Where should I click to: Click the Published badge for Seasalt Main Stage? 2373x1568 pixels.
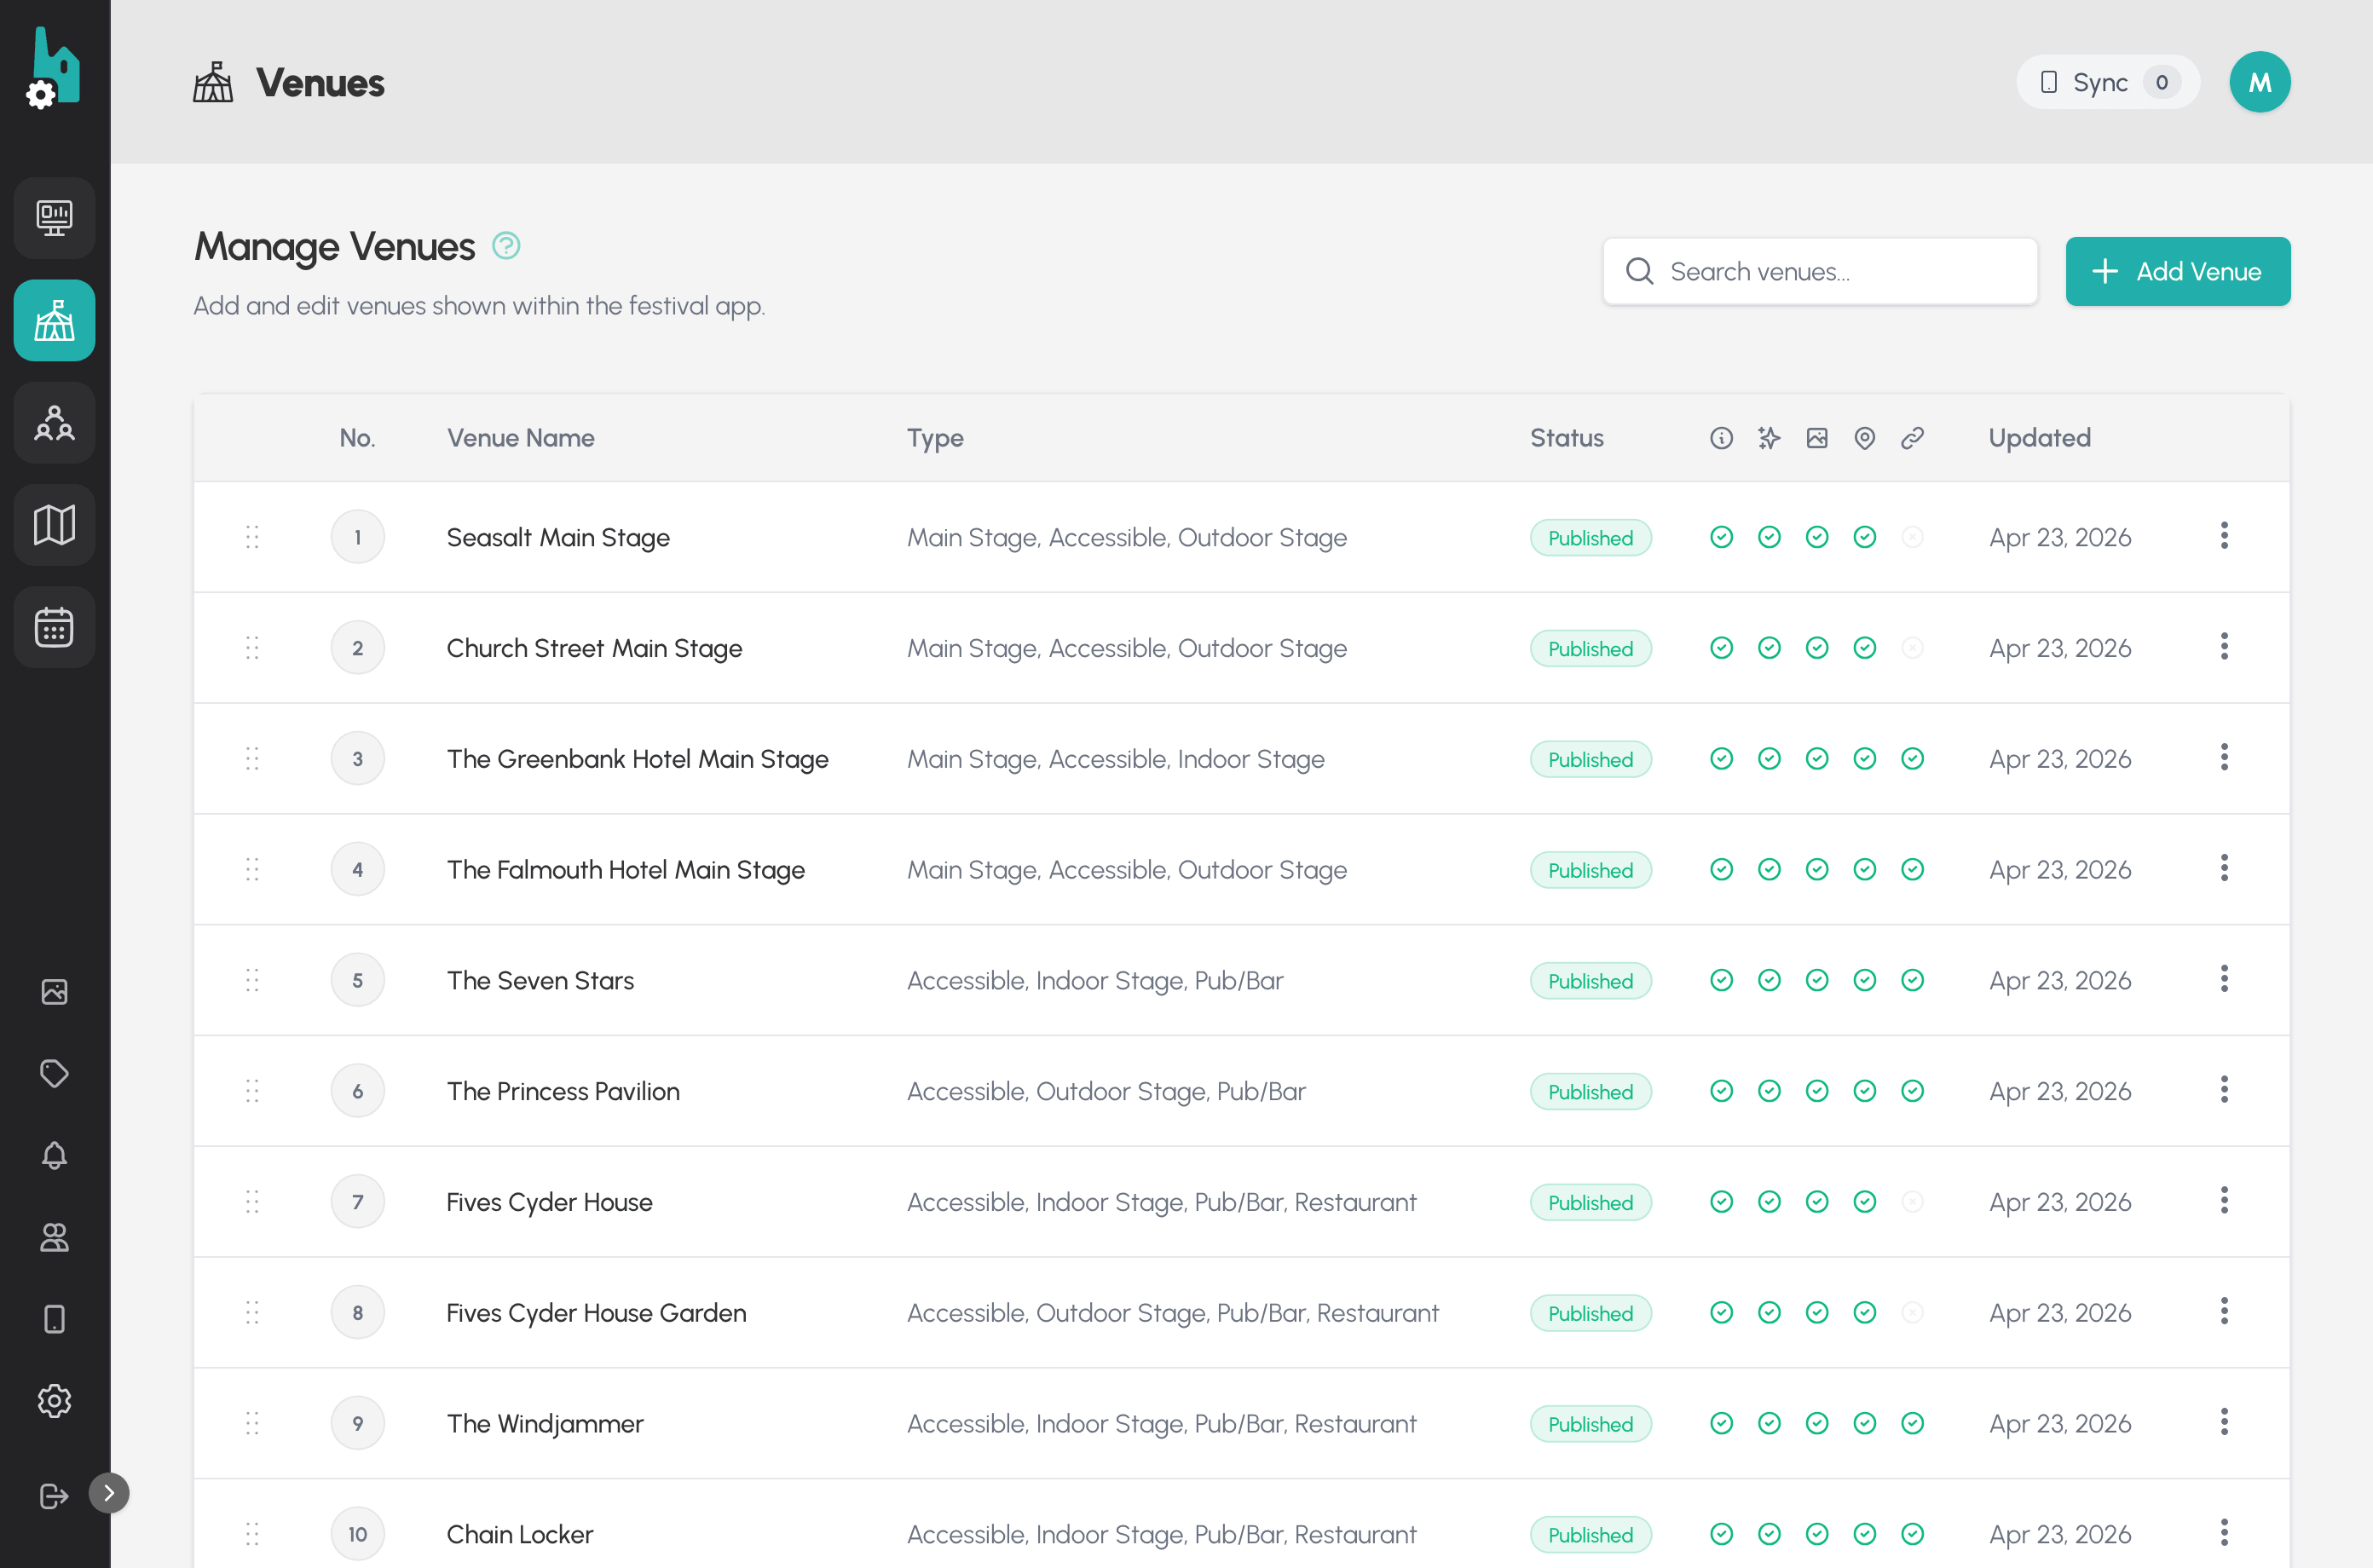(1590, 538)
